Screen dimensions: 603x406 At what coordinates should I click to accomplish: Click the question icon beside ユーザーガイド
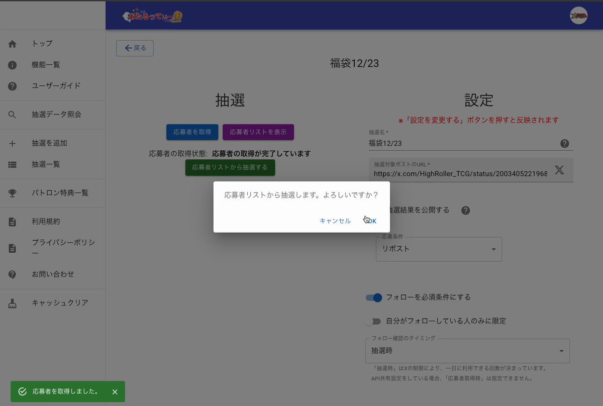click(13, 86)
